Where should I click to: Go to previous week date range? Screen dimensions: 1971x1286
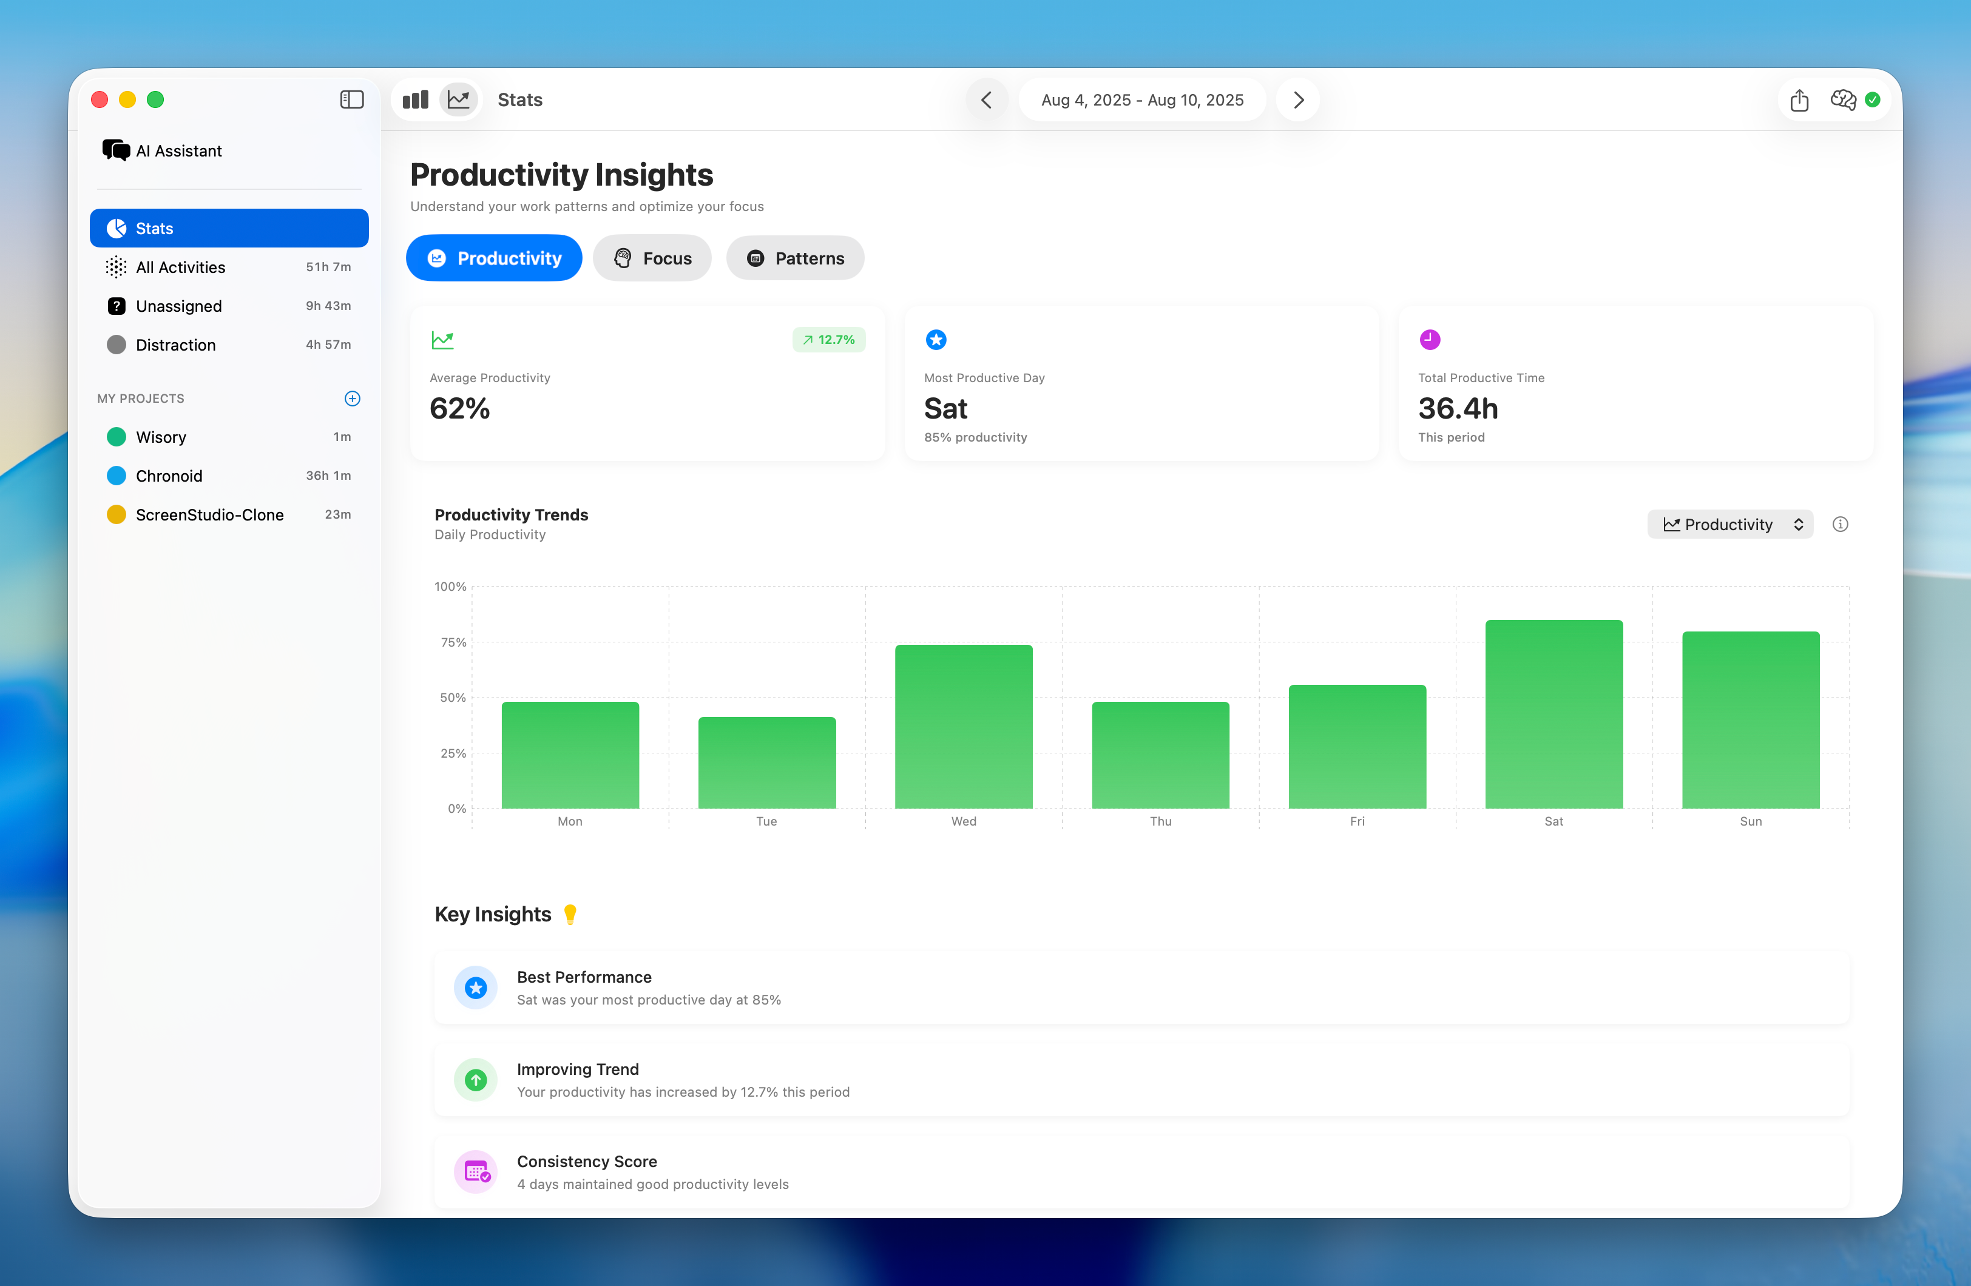pyautogui.click(x=986, y=99)
